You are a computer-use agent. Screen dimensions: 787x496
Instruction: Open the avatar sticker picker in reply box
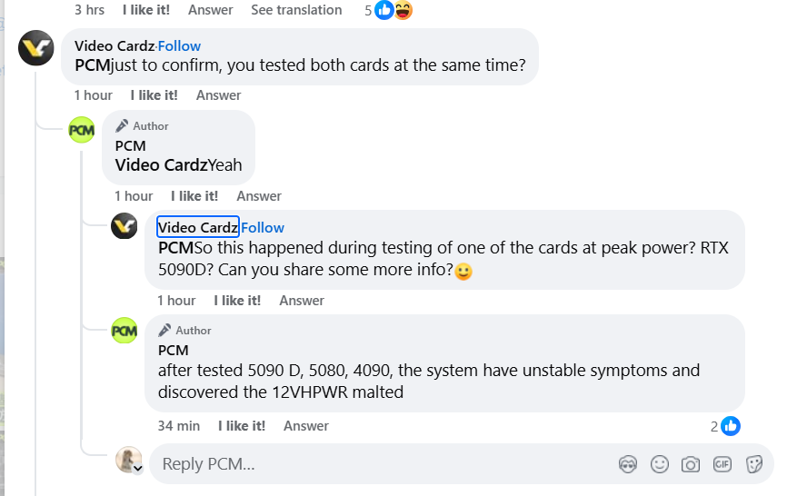click(x=628, y=464)
